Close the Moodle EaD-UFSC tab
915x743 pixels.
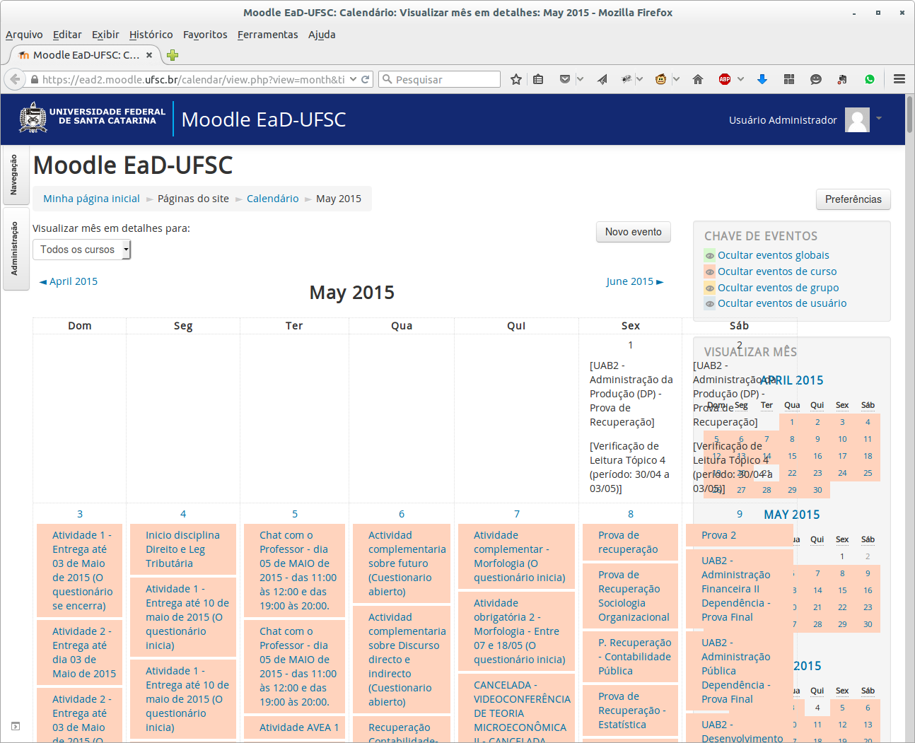149,55
